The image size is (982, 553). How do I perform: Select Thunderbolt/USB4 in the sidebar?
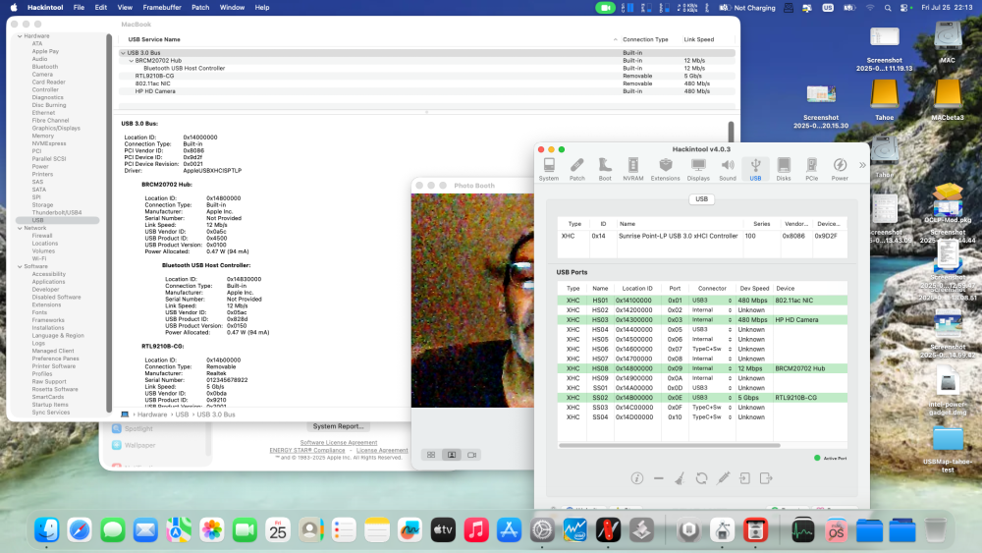[57, 213]
